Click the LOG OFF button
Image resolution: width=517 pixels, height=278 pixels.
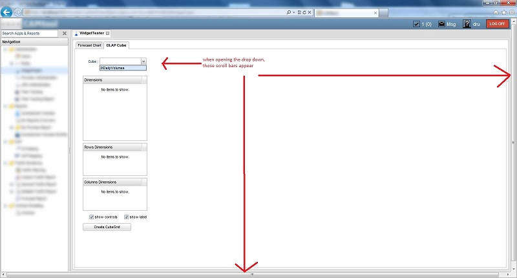[498, 24]
